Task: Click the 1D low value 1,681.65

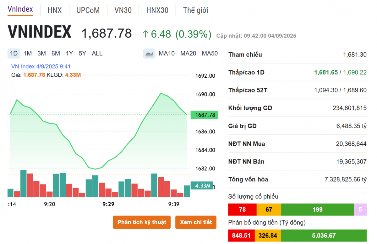Action: point(326,73)
